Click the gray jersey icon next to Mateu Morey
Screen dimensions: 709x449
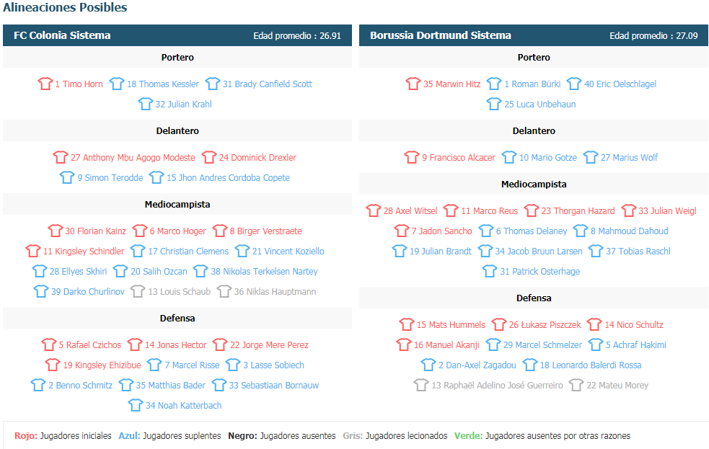point(576,385)
